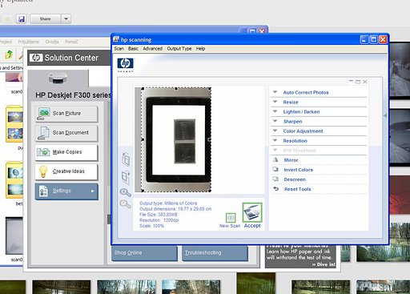This screenshot has width=410, height=294.
Task: Click the up folder arrow icon
Action: [x=9, y=54]
